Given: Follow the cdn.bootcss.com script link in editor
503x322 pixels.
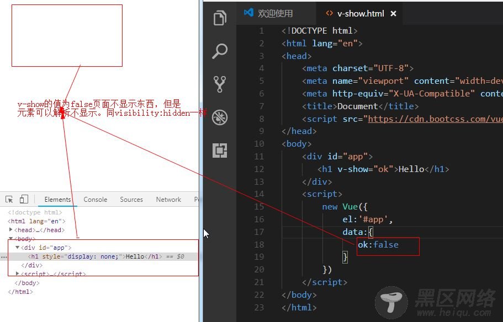Looking at the screenshot, I should tap(435, 119).
